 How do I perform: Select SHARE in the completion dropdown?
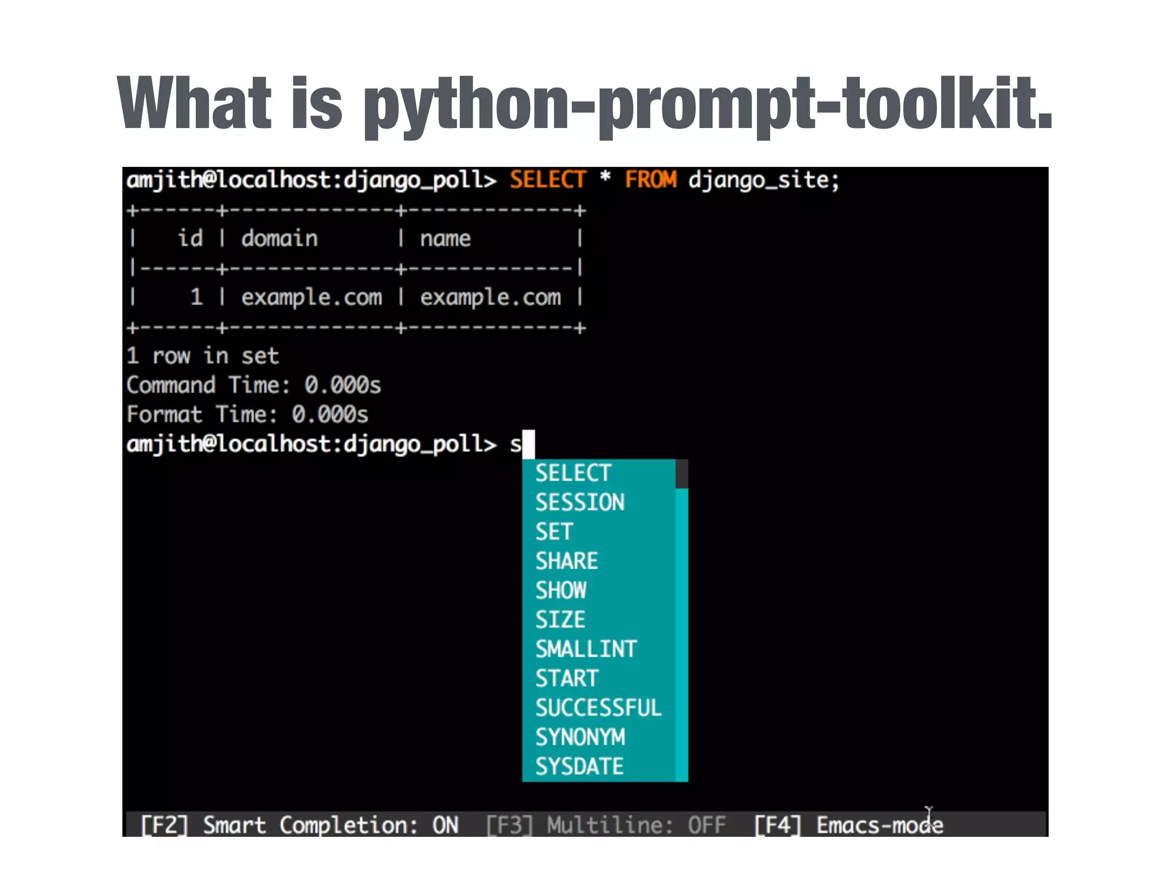point(567,561)
